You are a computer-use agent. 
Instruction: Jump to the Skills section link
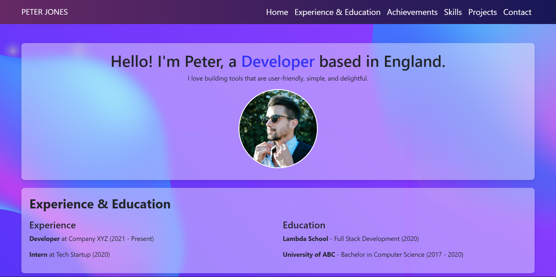coord(453,12)
